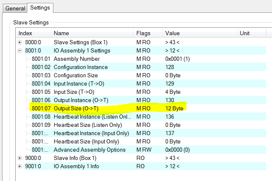This screenshot has height=181, width=272.
Task: Click the Unit column header
Action: (x=251, y=33)
